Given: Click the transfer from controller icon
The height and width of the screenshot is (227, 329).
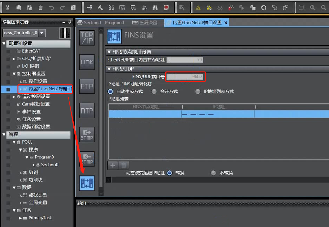Looking at the screenshot, I should 286,8.
